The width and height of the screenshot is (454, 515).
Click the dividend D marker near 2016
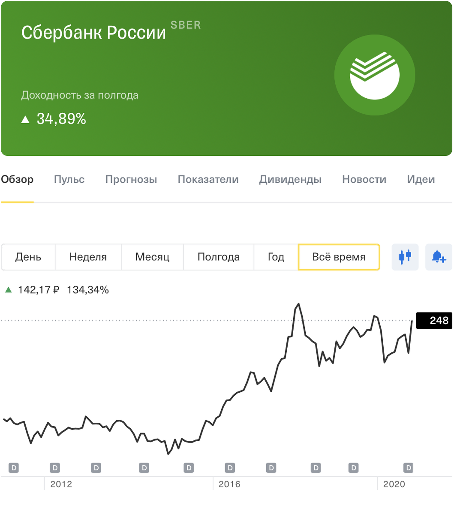[230, 468]
